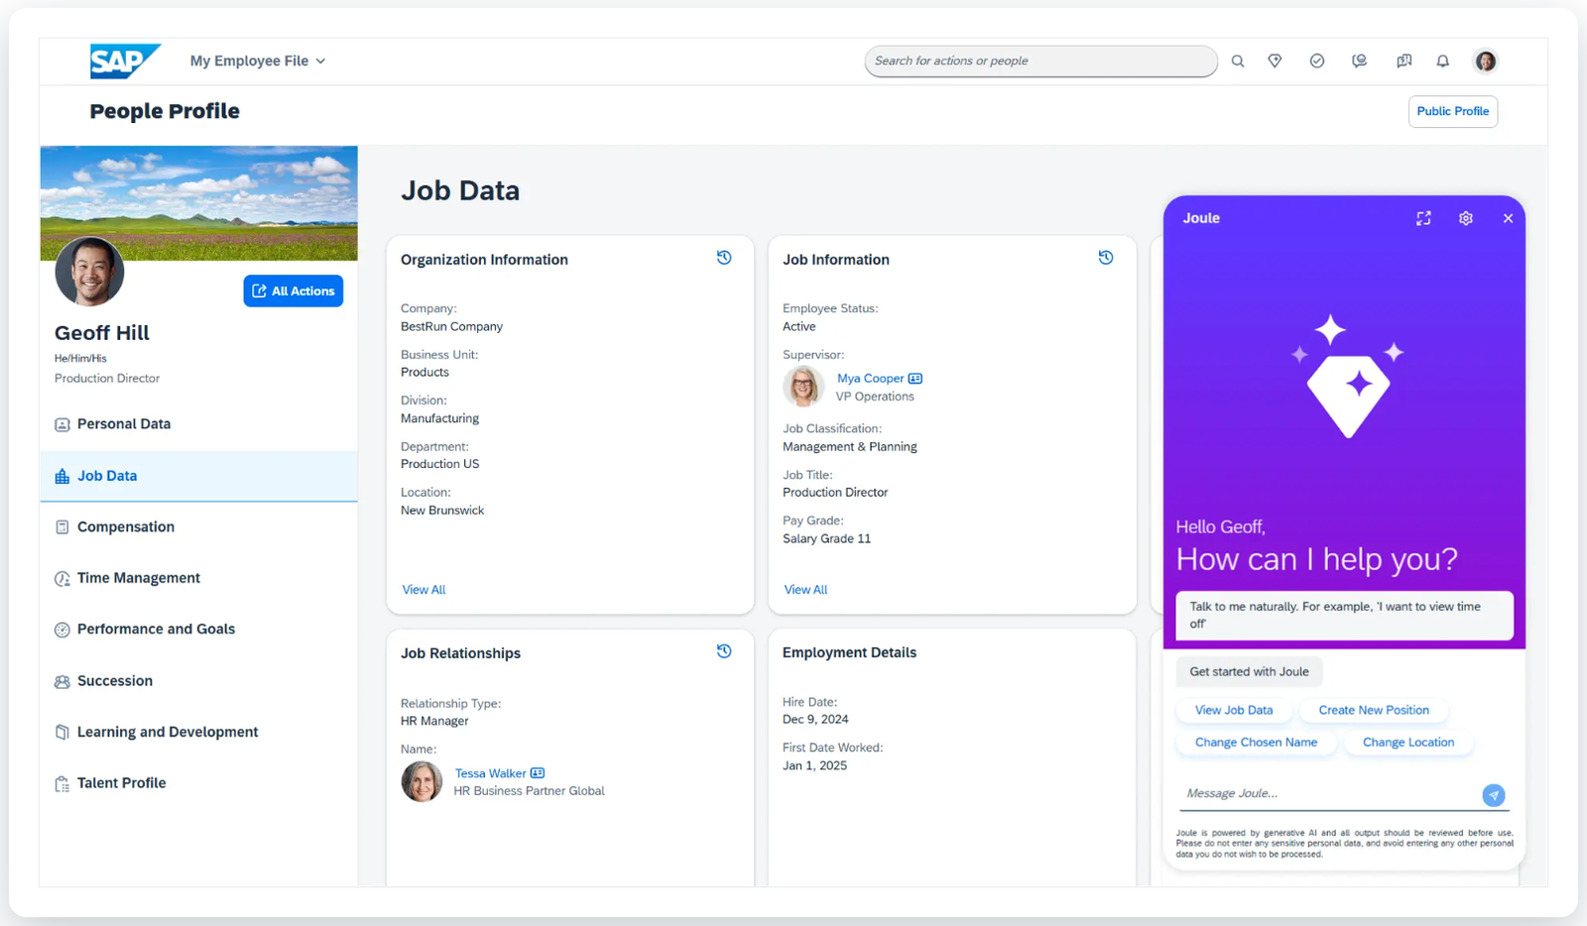Open the user avatar menu

1485,61
